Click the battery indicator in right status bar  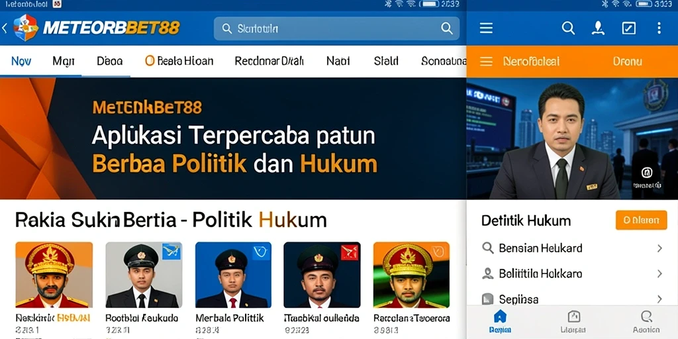(644, 4)
